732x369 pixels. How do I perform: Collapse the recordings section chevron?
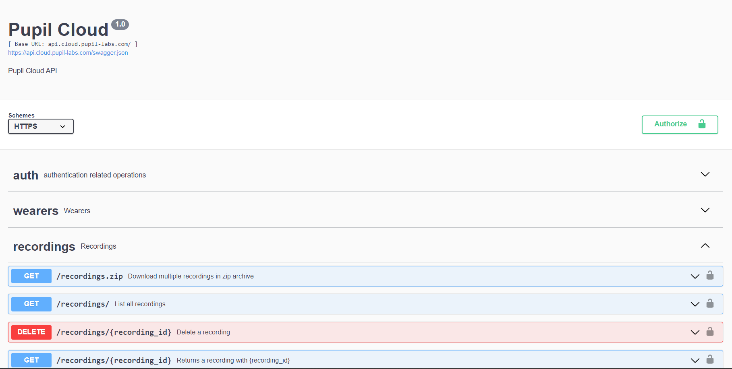705,246
